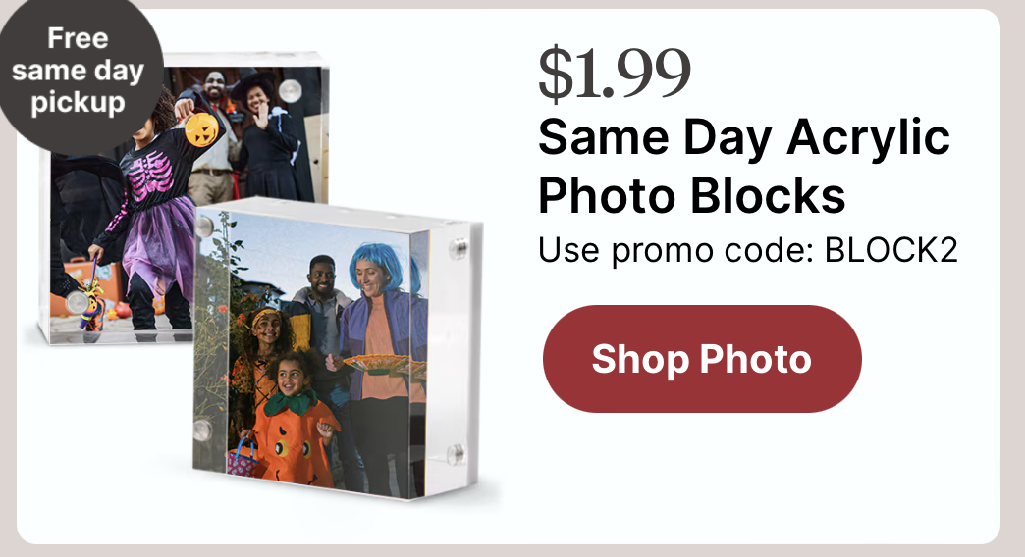Click the bottom-left magnet on front block

coord(202,430)
